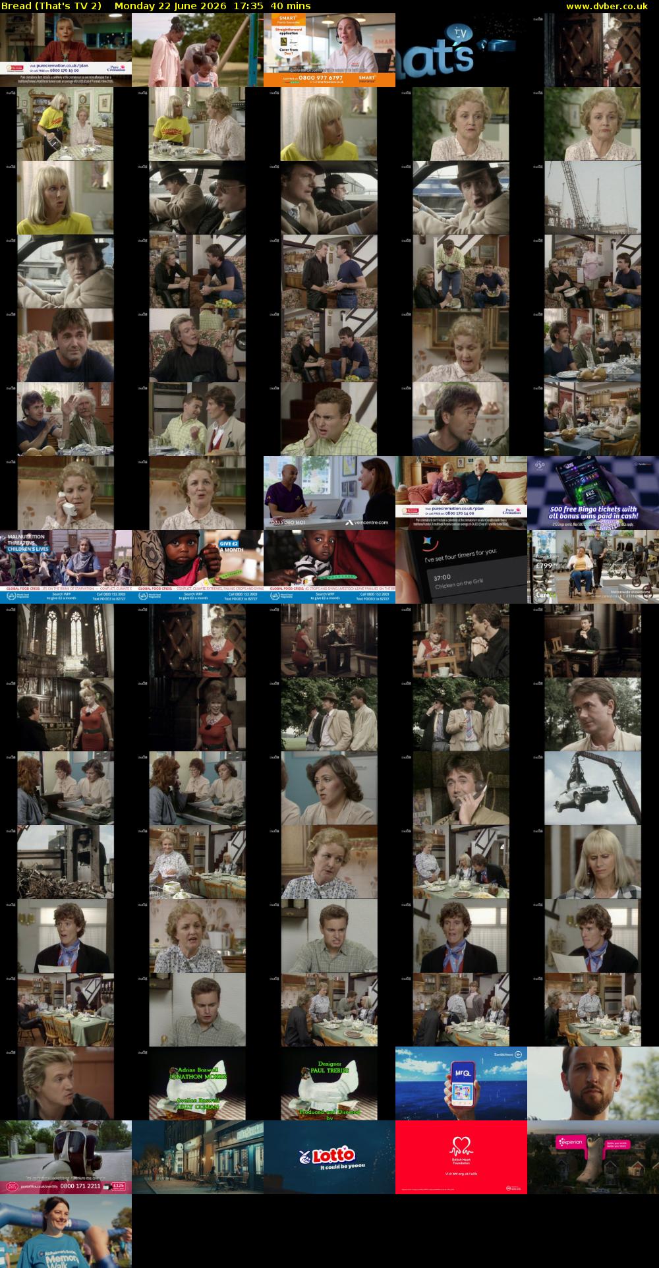
Task: Open the car lifted by crane claw thumbnail
Action: (x=593, y=788)
